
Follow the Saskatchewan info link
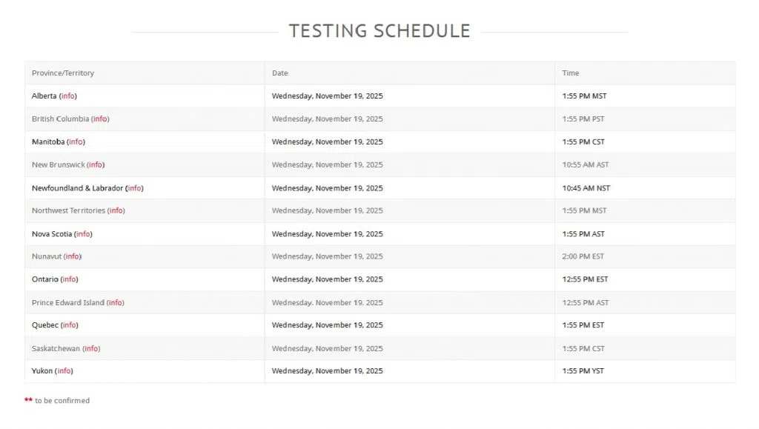click(x=91, y=349)
